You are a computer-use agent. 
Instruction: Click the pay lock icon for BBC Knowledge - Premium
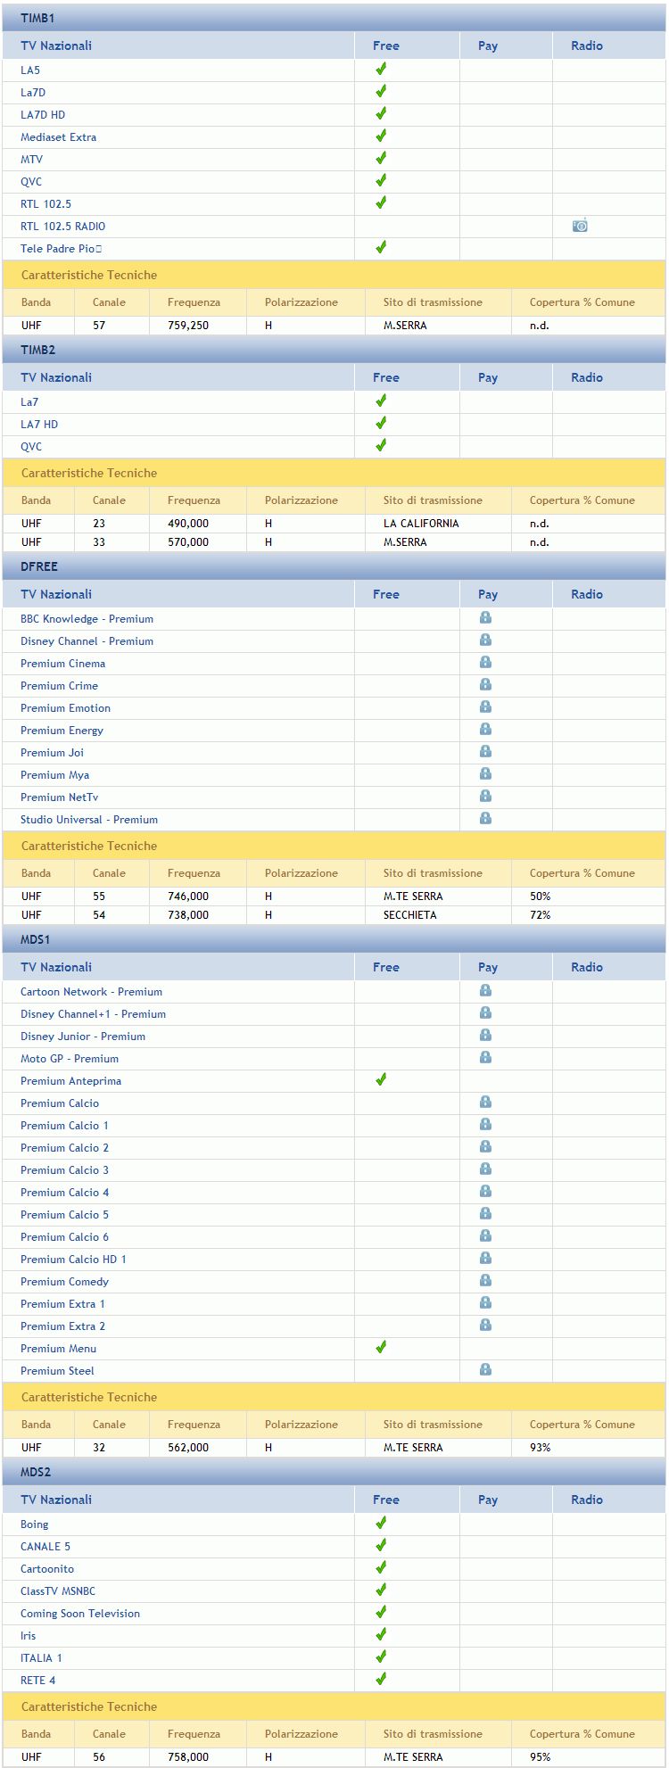pyautogui.click(x=485, y=617)
